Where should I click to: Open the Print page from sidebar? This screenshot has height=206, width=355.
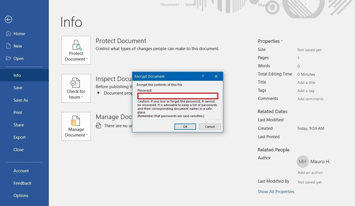click(18, 112)
